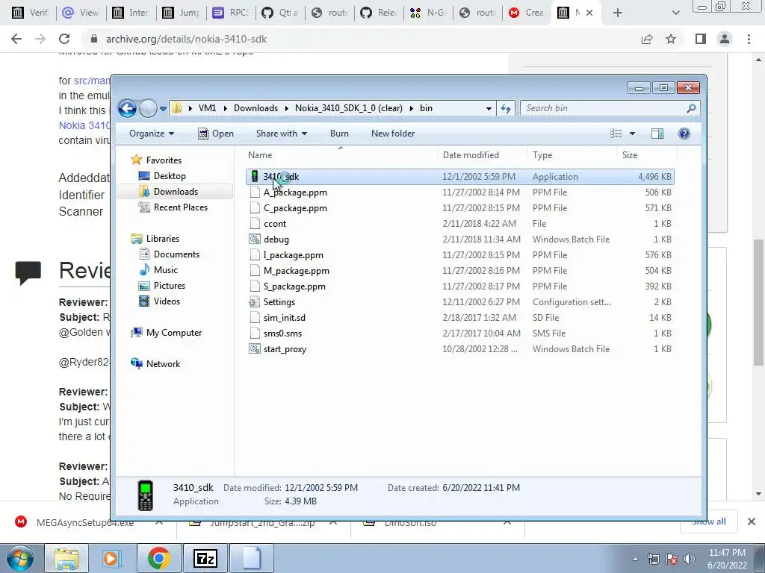Click the Chrome back navigation arrow
The height and width of the screenshot is (573, 765).
point(16,39)
